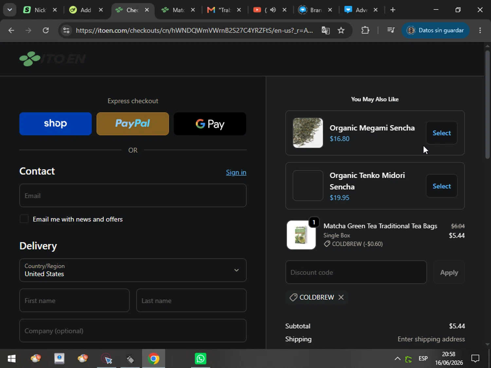The image size is (491, 368).
Task: Click the $5.44 subtotal amount
Action: point(457,326)
